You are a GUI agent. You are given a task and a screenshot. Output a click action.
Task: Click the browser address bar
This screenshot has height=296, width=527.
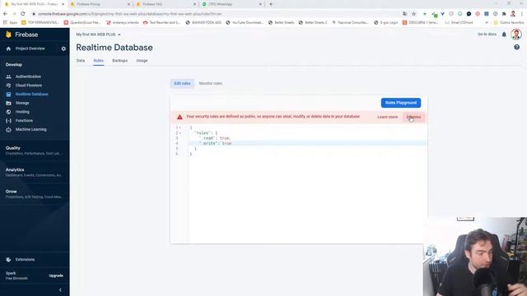(215, 14)
